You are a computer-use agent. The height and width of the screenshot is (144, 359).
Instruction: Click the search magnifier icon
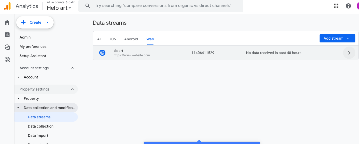[x=88, y=6]
